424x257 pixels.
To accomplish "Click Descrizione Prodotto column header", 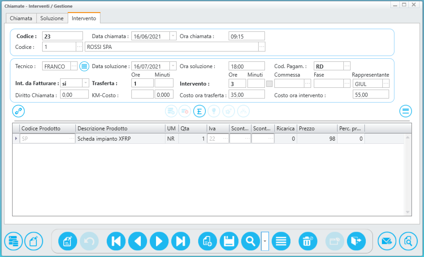I will (120, 128).
